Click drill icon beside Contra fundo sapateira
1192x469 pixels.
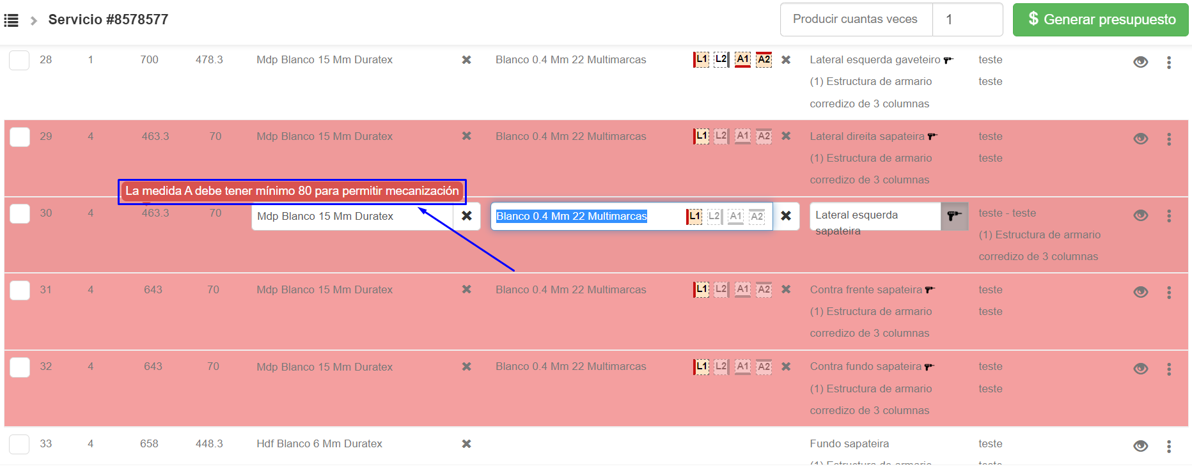coord(929,367)
